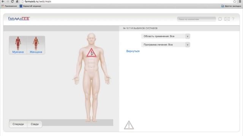The width and height of the screenshot is (243, 136).
Task: Open help with the question mark icon
Action: tap(233, 19)
